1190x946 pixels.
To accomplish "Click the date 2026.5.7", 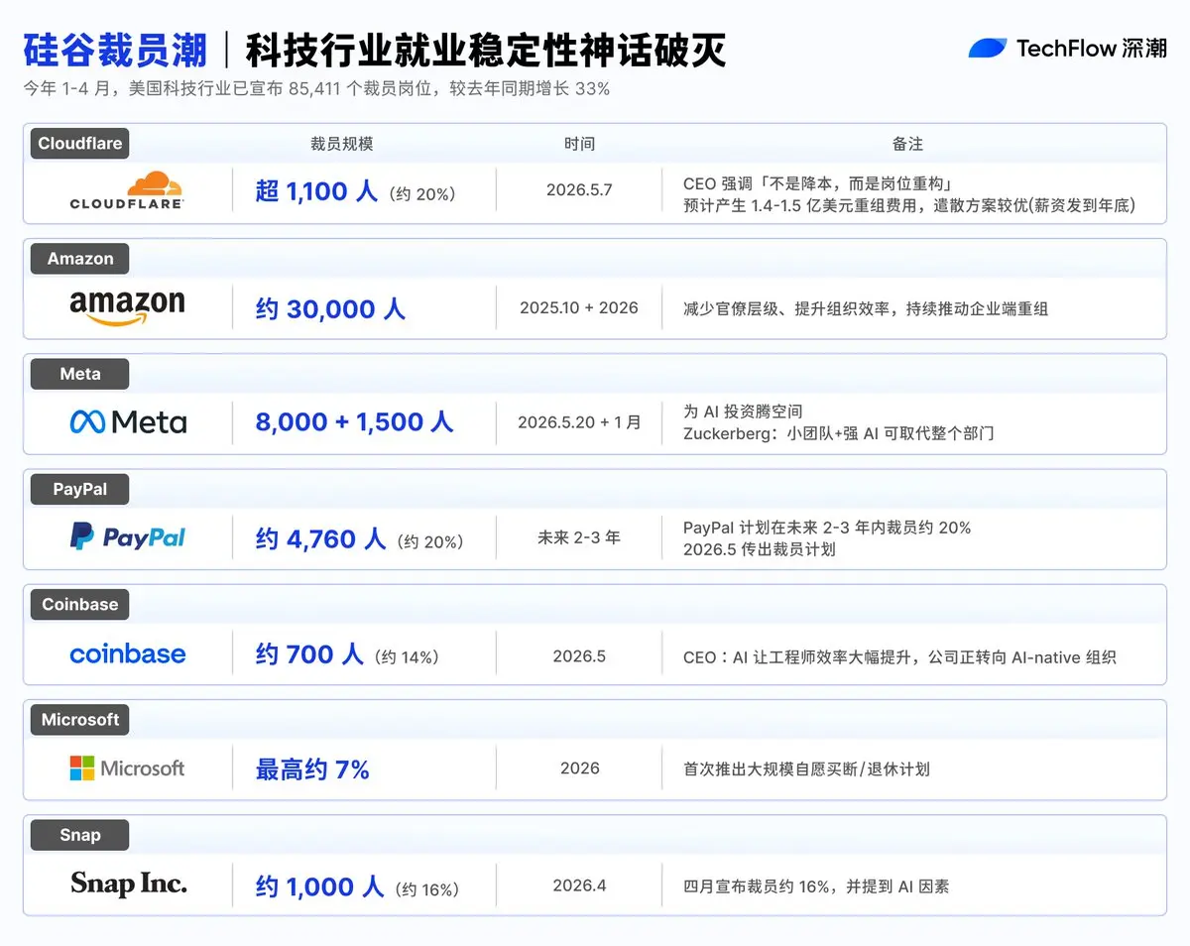I will (x=579, y=190).
